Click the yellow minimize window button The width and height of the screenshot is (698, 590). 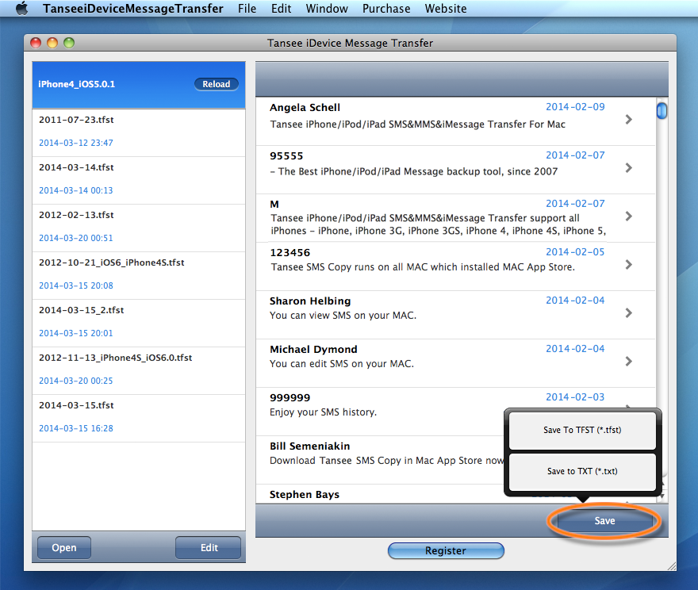point(52,43)
